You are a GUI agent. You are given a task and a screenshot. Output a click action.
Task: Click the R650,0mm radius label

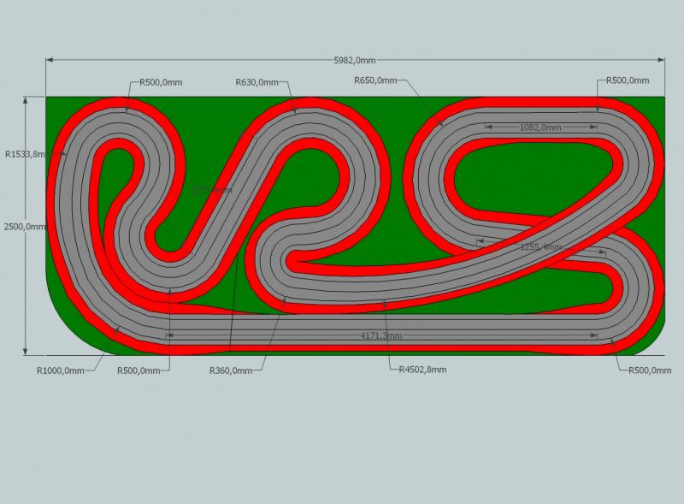(x=375, y=80)
